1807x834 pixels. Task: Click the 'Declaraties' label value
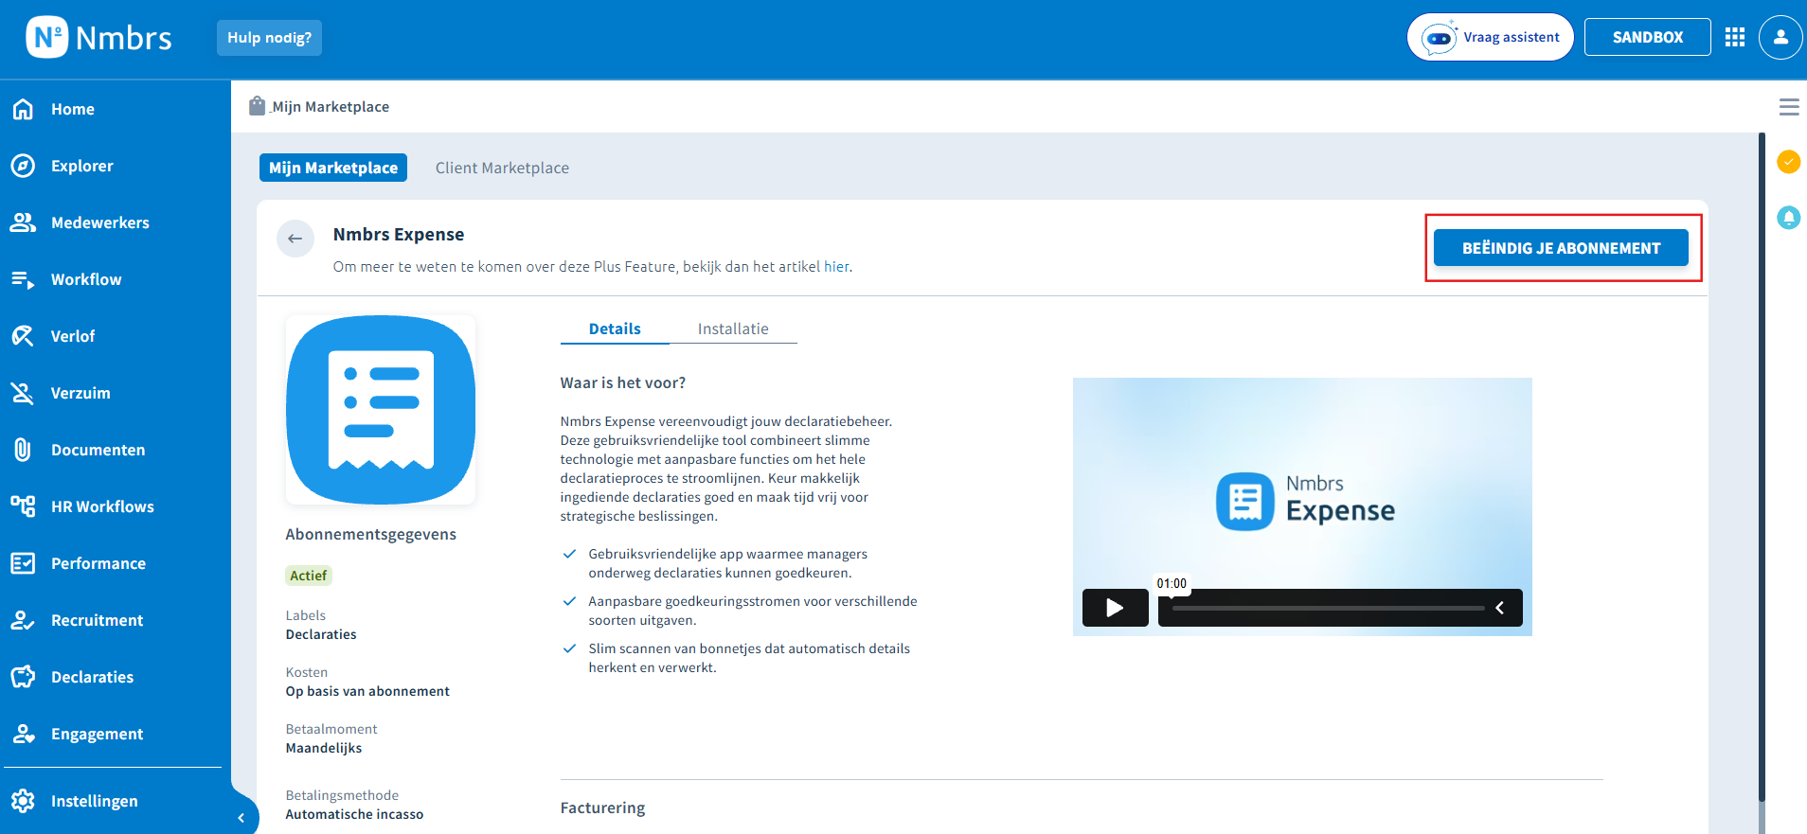321,634
